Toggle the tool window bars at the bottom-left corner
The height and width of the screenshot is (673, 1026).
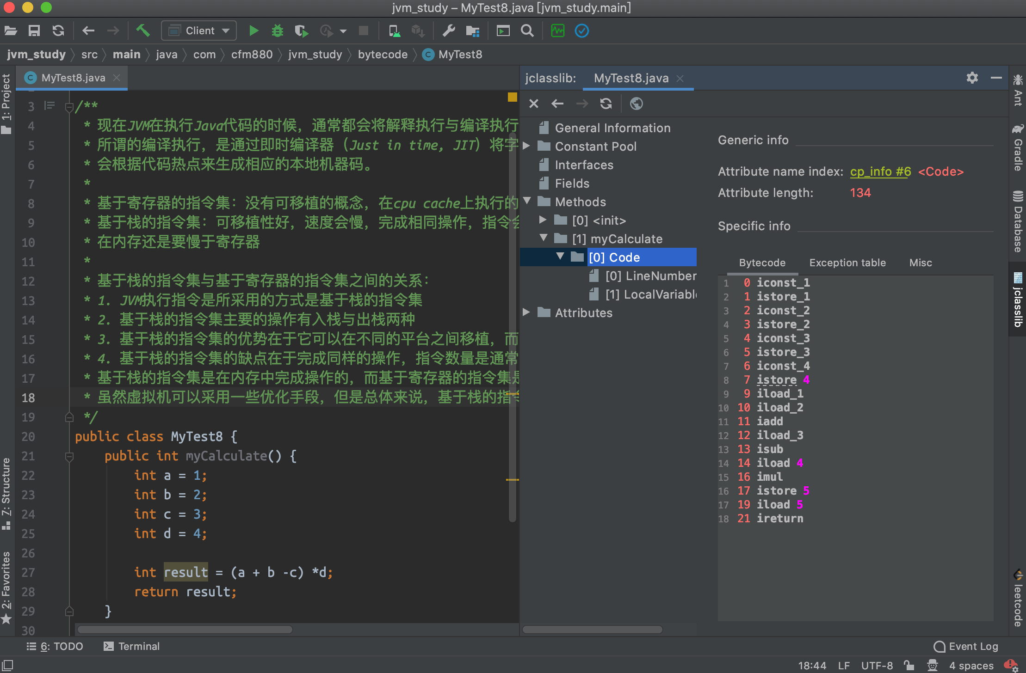(x=7, y=666)
